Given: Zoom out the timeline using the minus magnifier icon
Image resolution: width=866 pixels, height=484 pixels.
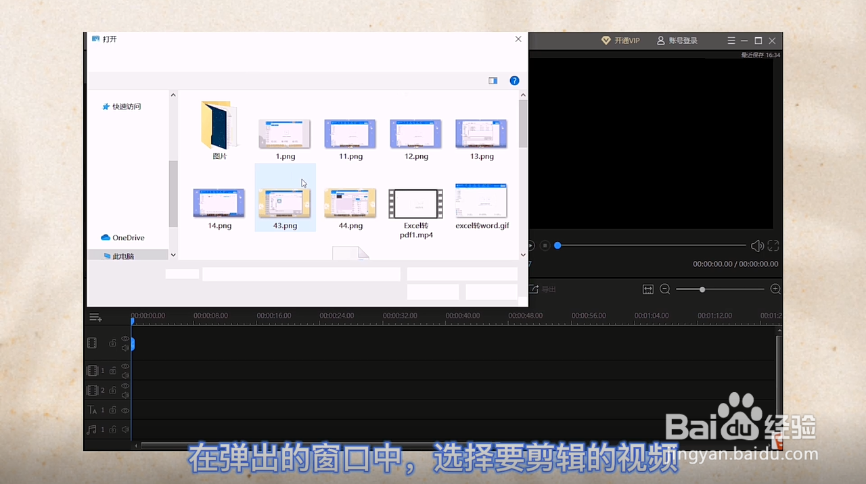Looking at the screenshot, I should click(x=664, y=289).
